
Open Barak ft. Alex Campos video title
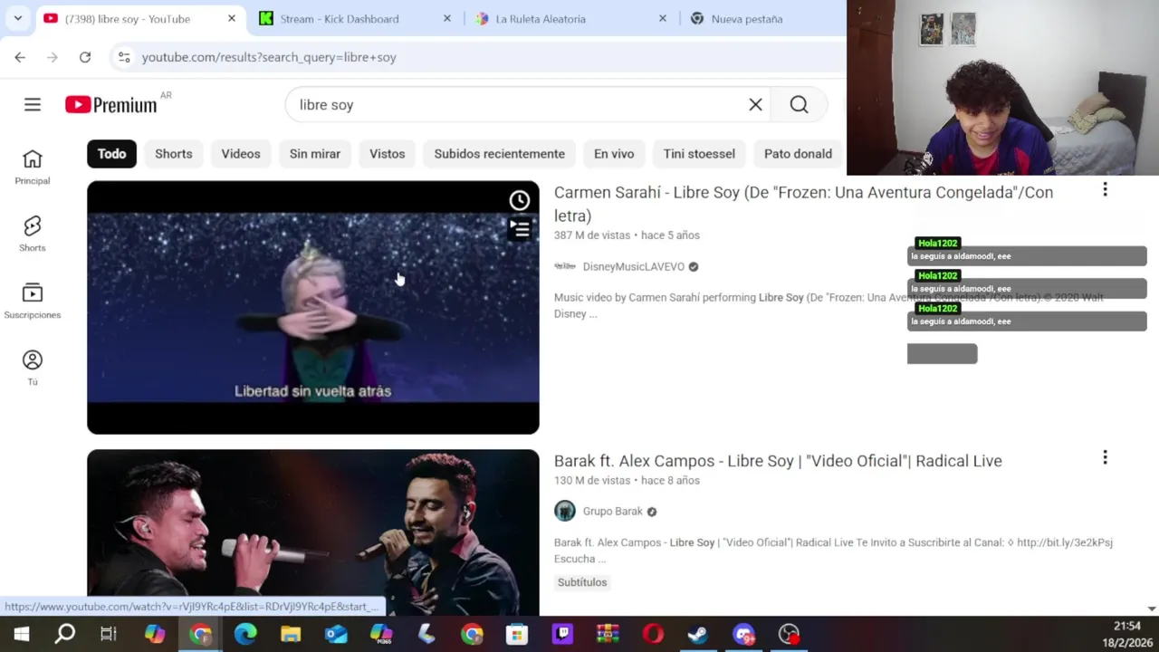pos(778,461)
